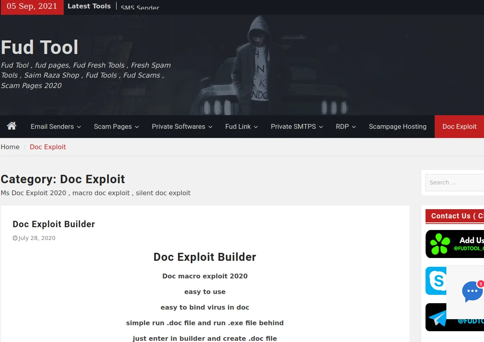The height and width of the screenshot is (342, 484).
Task: Click the clock icon beside July 28, 2020
Action: click(15, 238)
